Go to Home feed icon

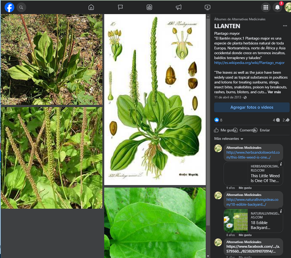tap(91, 7)
